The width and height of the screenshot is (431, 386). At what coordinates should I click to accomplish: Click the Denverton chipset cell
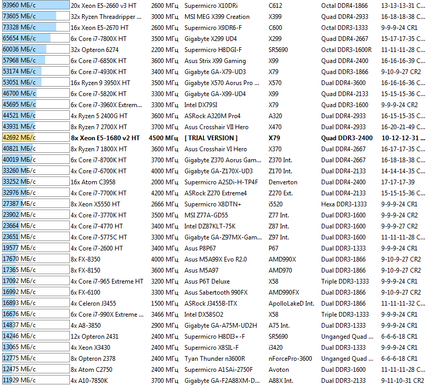click(x=283, y=182)
